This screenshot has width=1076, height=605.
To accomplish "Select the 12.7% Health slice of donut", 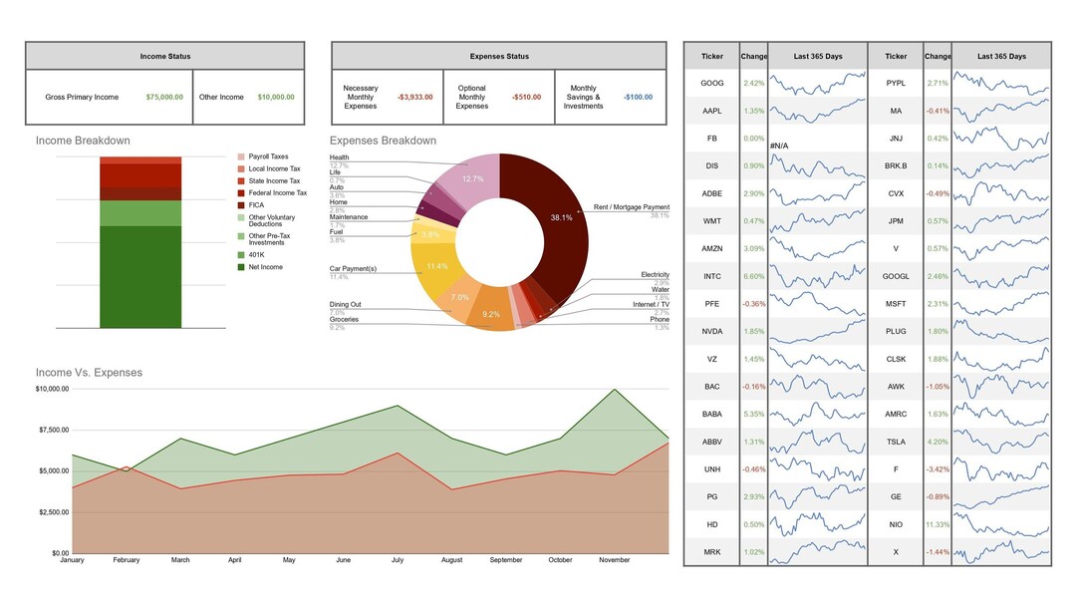I will pos(472,178).
